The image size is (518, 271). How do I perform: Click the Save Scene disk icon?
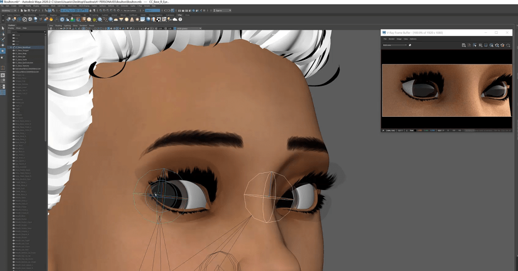tap(28, 11)
